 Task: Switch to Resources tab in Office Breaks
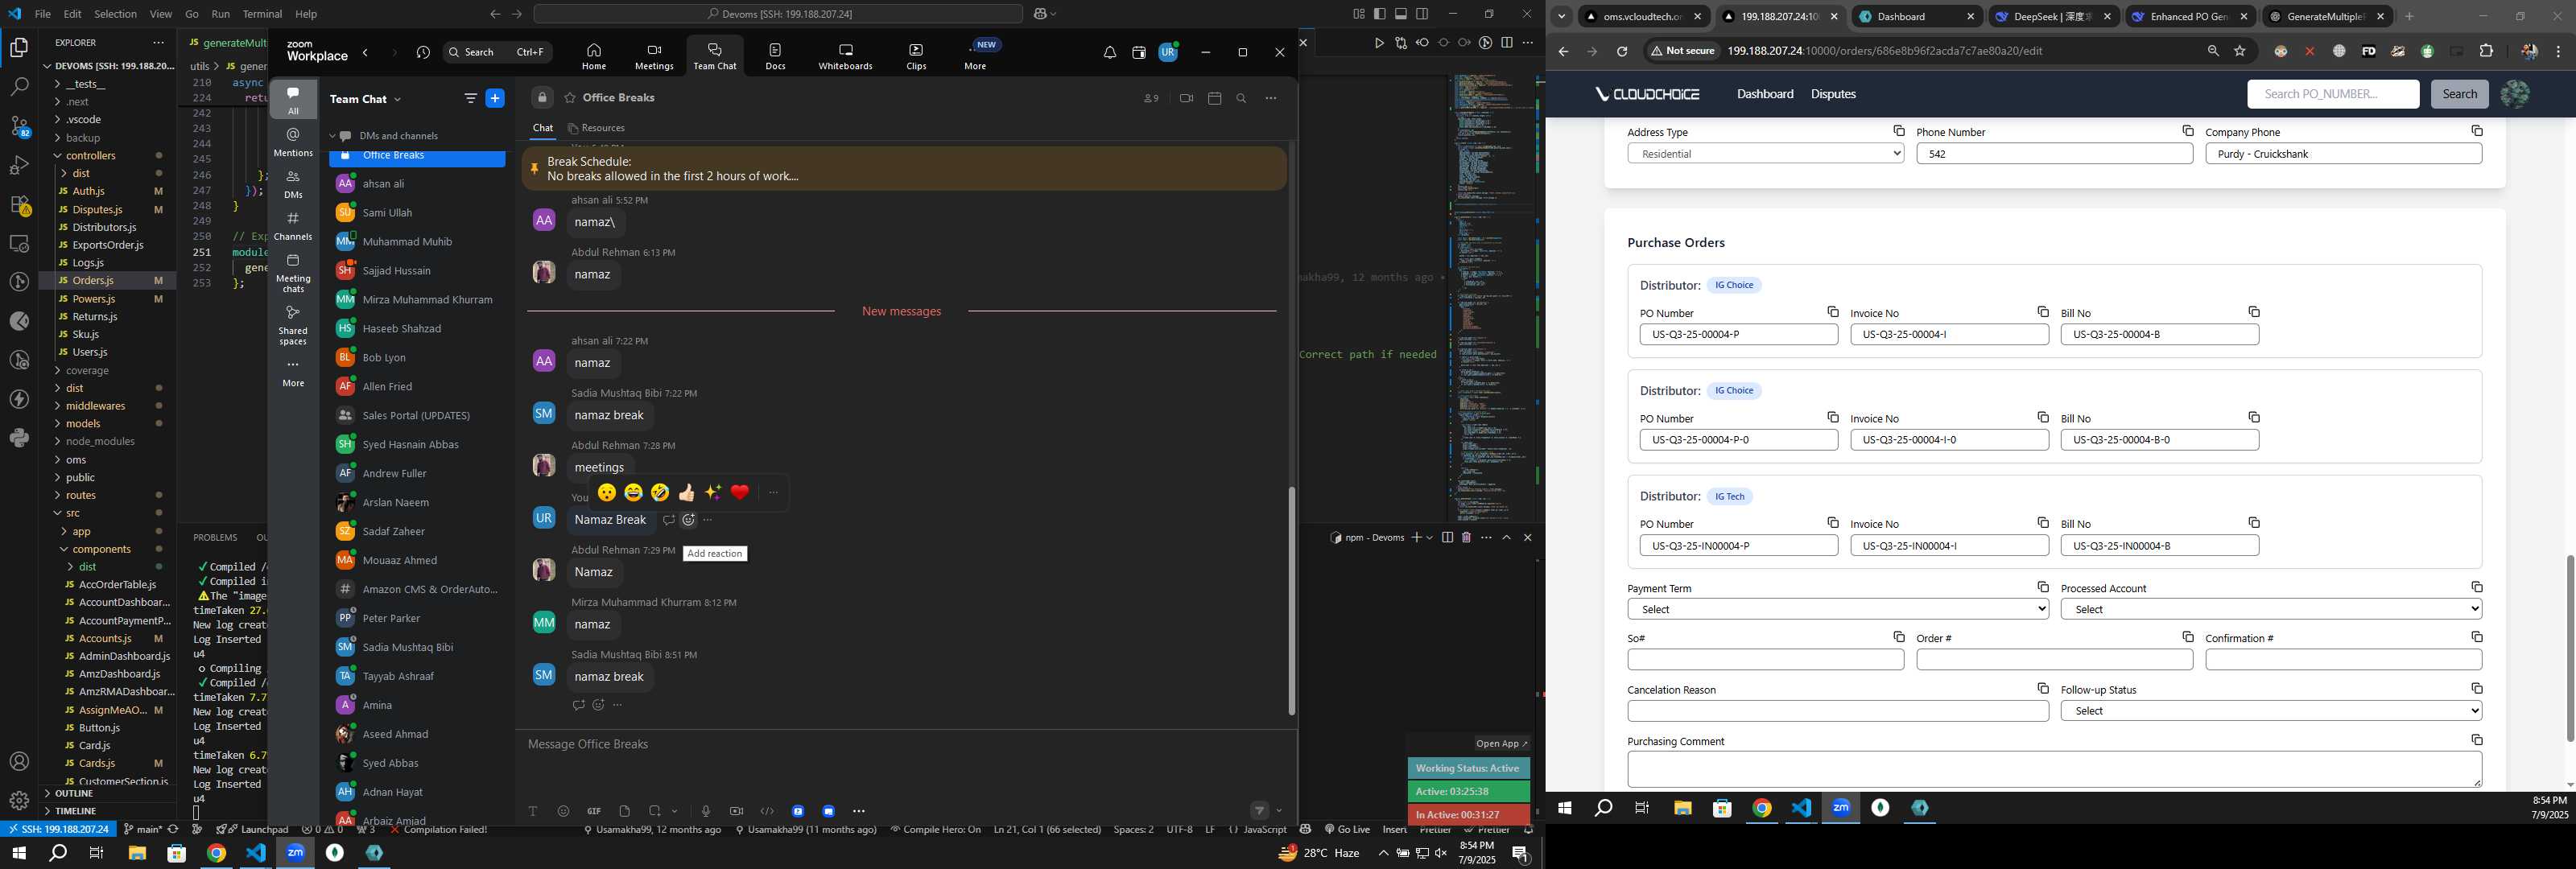tap(596, 128)
